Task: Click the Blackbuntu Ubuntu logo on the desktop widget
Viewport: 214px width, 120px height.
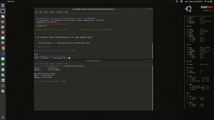Action: click(x=188, y=9)
